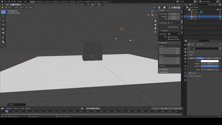
Task: Open the Output properties tab icon
Action: point(185,52)
